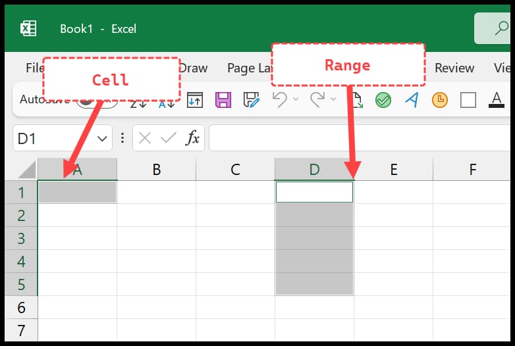This screenshot has height=346, width=515.
Task: Click the orange clock icon
Action: coord(439,100)
